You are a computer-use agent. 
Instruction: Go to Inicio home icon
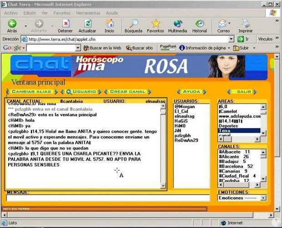click(x=110, y=24)
